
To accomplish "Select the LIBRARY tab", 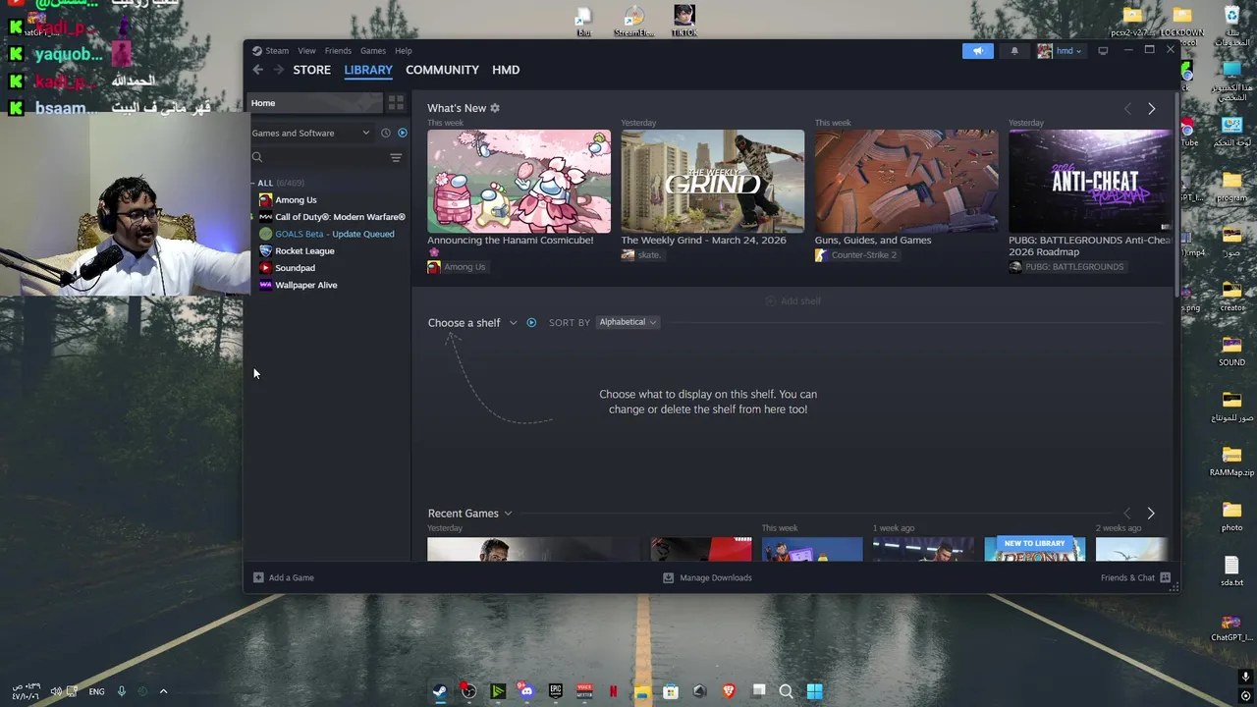I will [368, 70].
